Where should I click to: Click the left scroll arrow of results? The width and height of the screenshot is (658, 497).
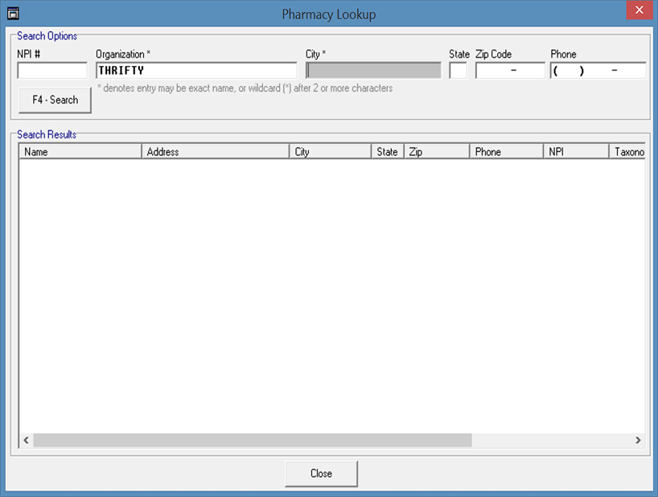[26, 441]
